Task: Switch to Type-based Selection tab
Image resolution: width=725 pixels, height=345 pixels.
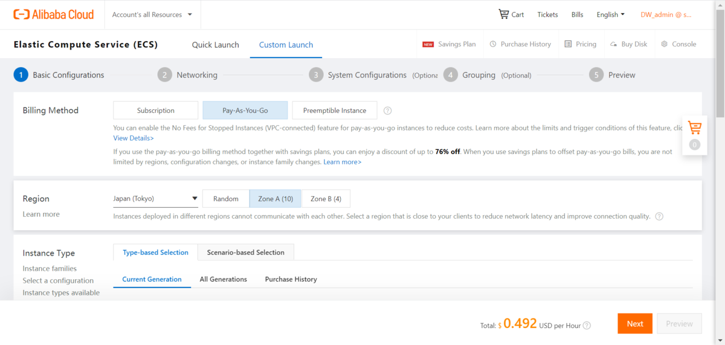Action: [x=155, y=253]
